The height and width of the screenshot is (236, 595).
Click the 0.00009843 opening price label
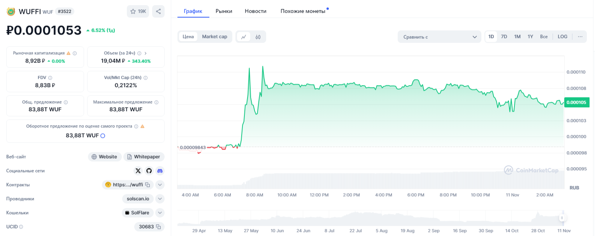click(193, 147)
